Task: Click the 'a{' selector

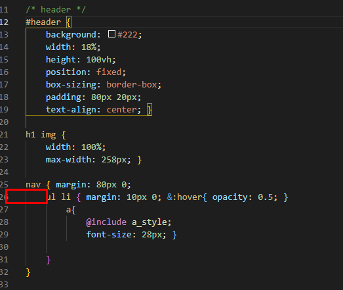Action: 71,210
